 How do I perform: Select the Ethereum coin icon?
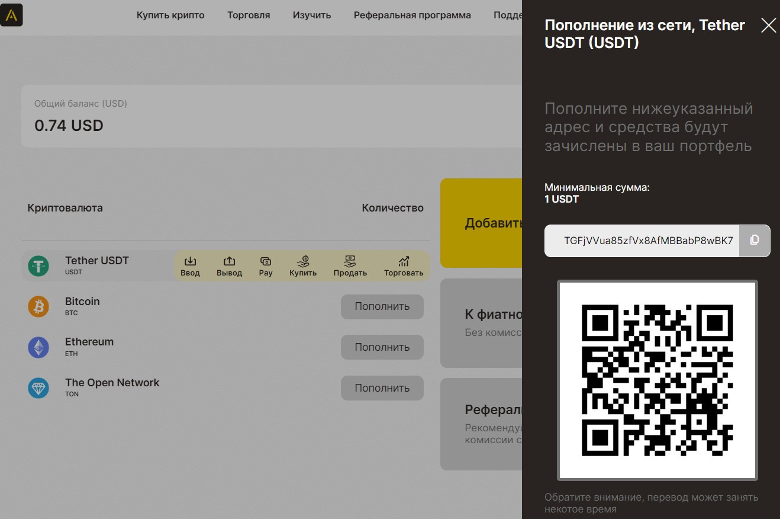[x=39, y=347]
